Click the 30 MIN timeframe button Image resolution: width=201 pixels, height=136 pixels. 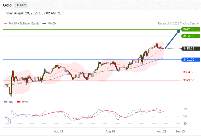click(x=21, y=5)
